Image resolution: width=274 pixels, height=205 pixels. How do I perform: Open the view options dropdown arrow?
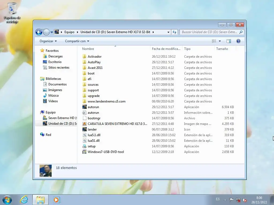[220, 41]
